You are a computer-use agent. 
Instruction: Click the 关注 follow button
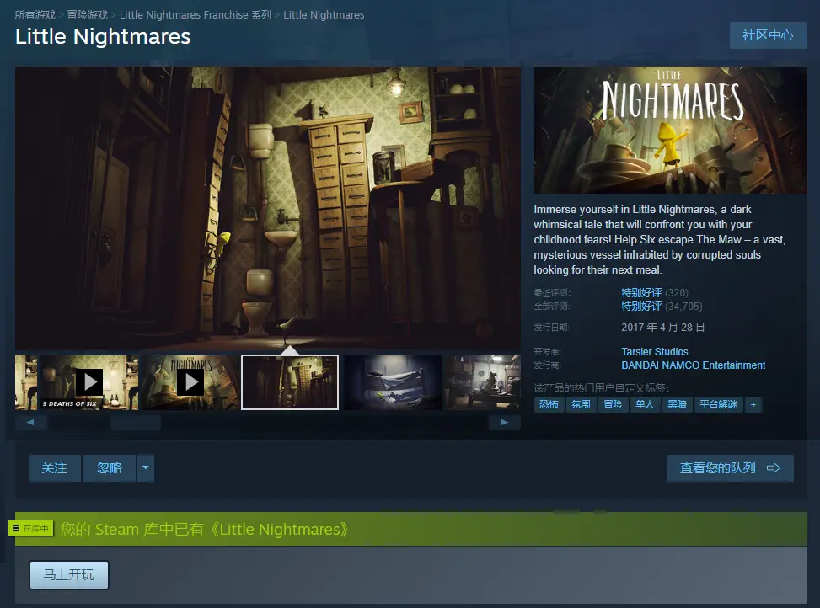[x=55, y=468]
